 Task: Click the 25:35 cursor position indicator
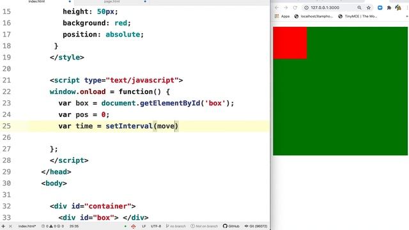pos(74,226)
